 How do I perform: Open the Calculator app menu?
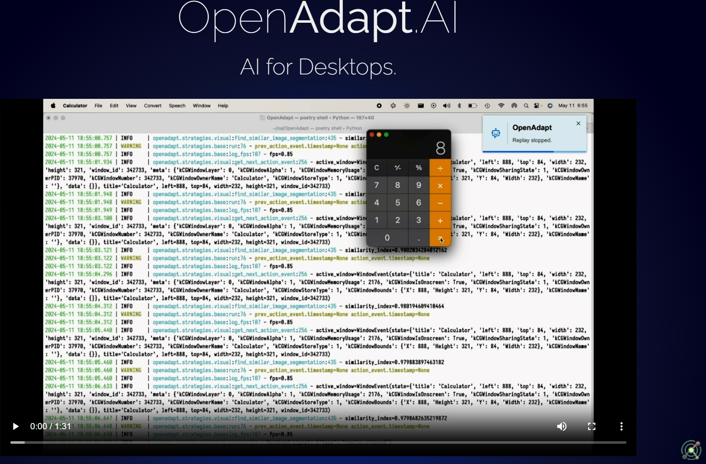tap(75, 106)
